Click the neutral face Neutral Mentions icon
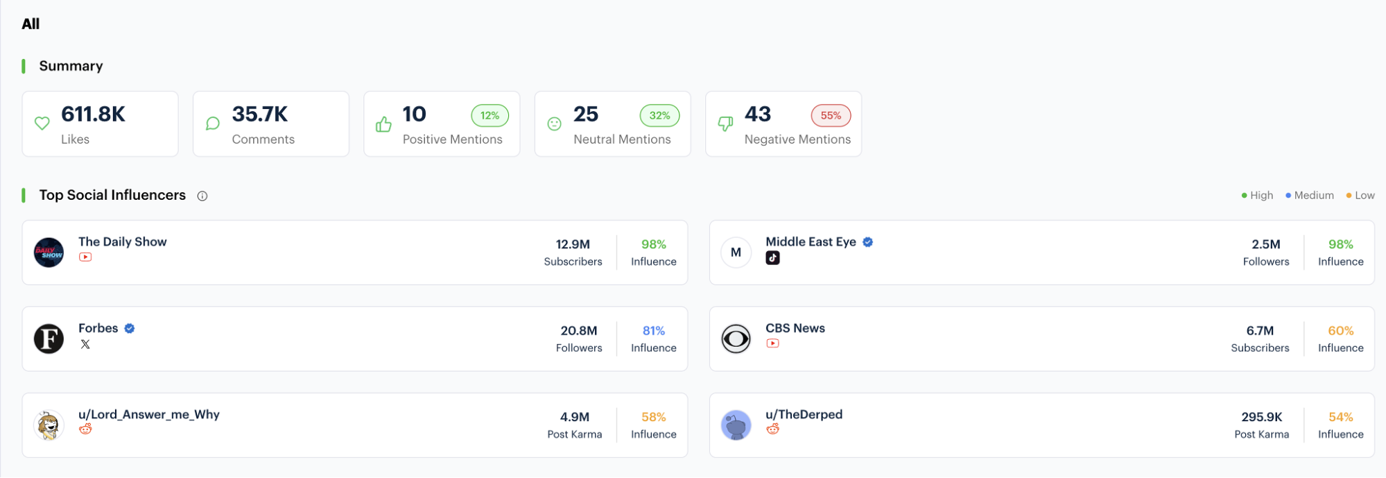 [555, 123]
